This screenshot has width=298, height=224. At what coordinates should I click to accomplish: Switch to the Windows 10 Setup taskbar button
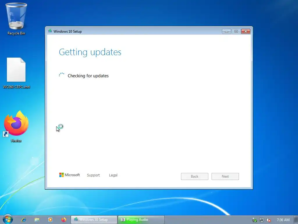pos(94,220)
